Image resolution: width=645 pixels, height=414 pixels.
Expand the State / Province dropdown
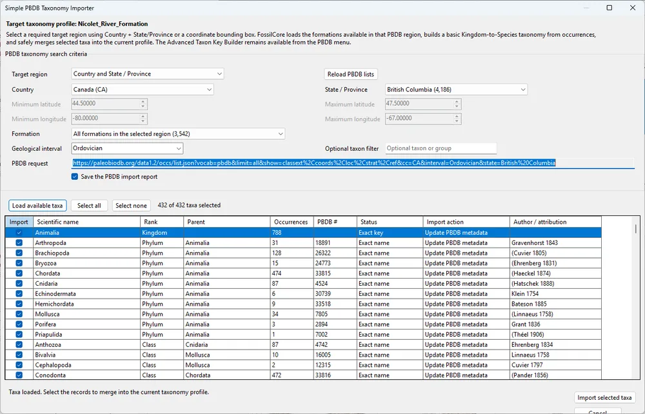[456, 89]
